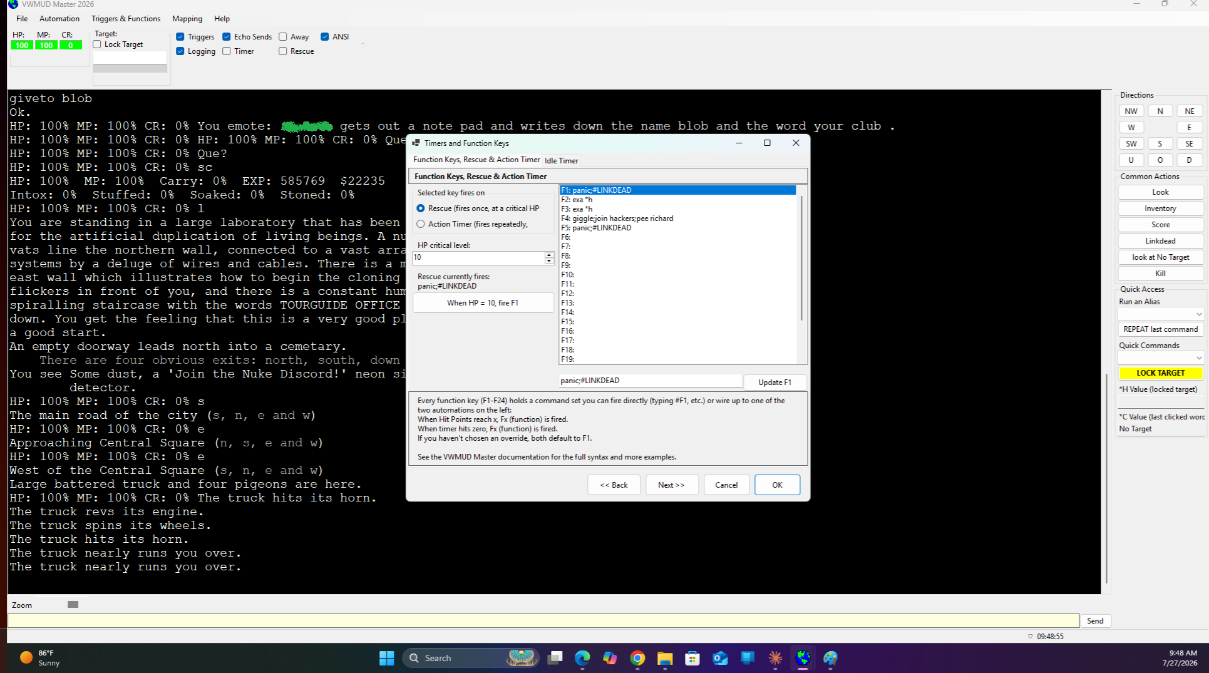Viewport: 1209px width, 673px height.
Task: Open File Explorer from the taskbar
Action: click(x=665, y=658)
